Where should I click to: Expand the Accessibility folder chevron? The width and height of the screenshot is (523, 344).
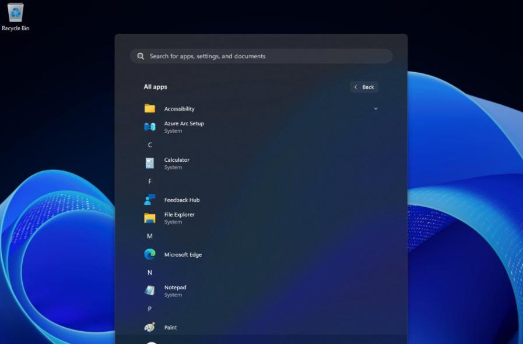click(x=375, y=109)
